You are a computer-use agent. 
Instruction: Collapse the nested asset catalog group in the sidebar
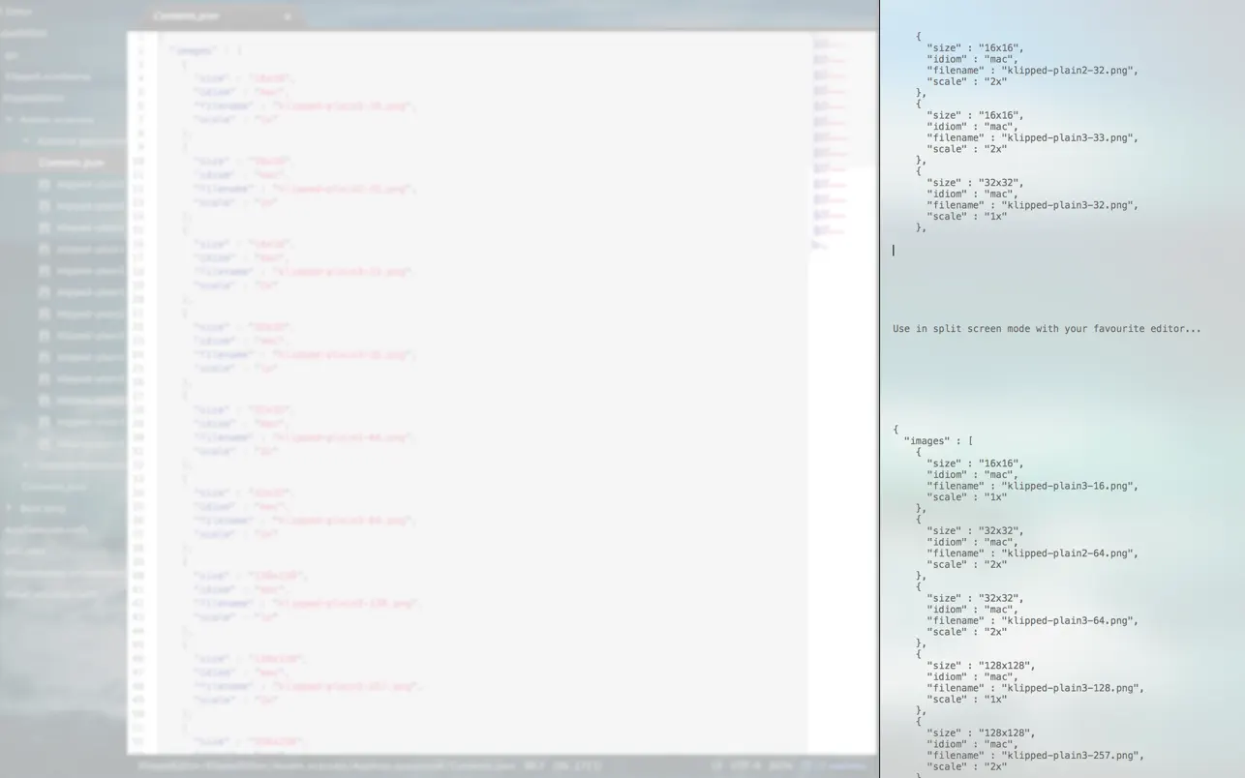coord(26,140)
